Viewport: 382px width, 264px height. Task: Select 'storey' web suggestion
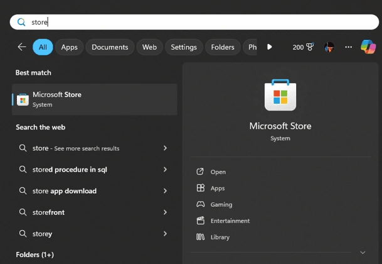point(95,234)
